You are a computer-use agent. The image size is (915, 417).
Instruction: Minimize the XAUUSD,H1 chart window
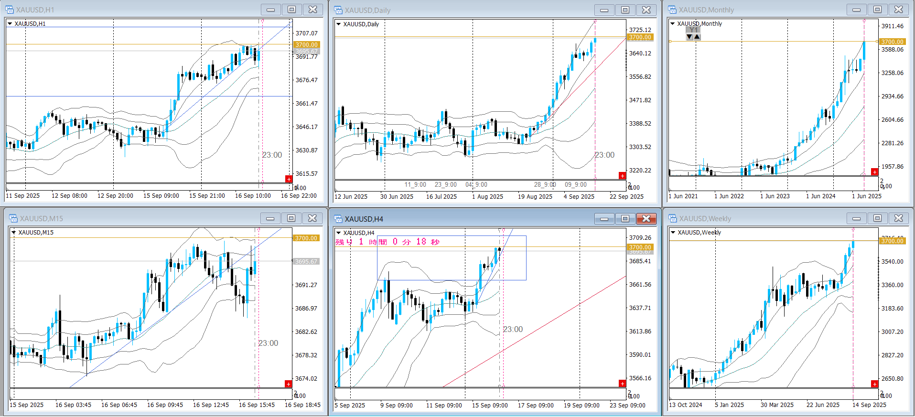click(270, 10)
